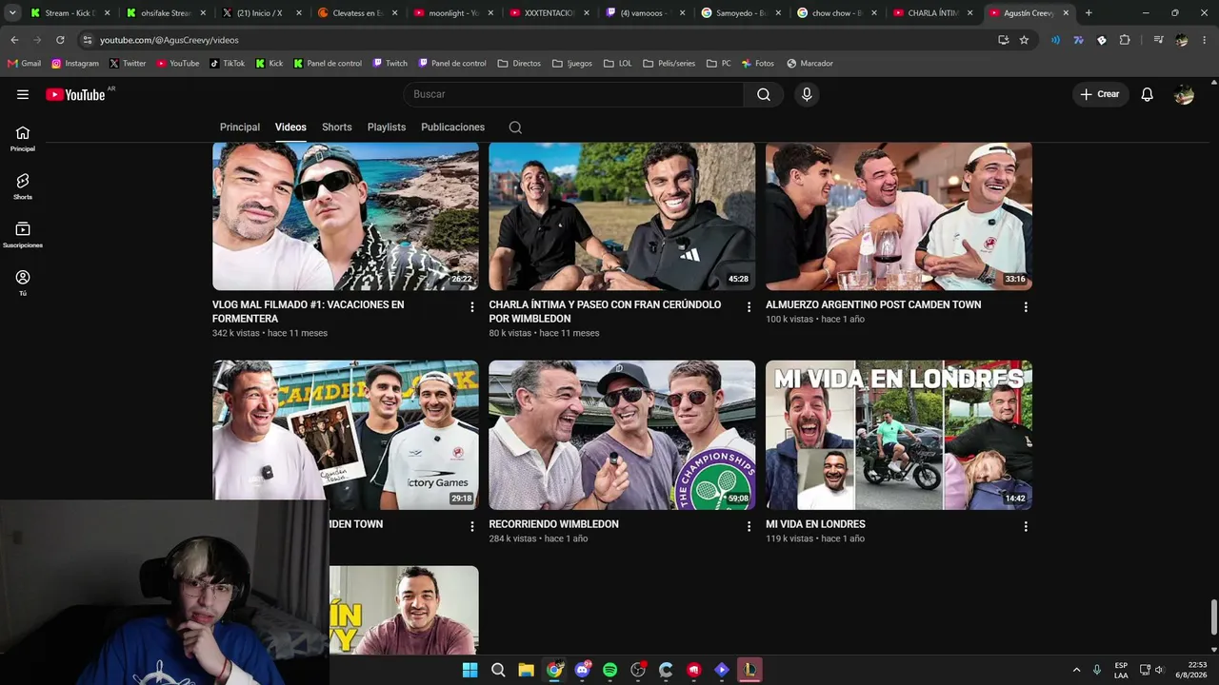Open video title VLOG MAL FILMADO #1
This screenshot has height=685, width=1219.
pyautogui.click(x=309, y=312)
